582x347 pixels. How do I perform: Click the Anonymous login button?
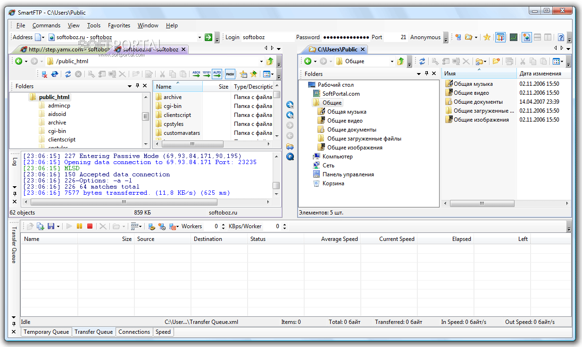pyautogui.click(x=425, y=37)
